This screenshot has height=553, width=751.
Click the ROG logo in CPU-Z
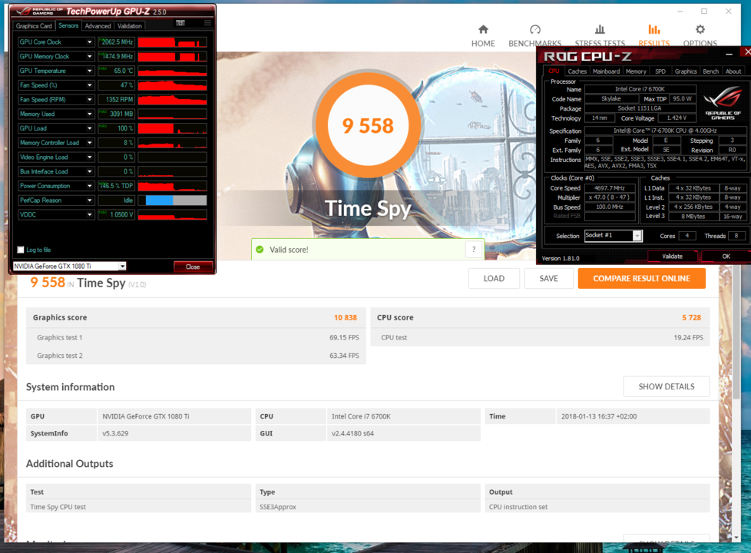723,103
